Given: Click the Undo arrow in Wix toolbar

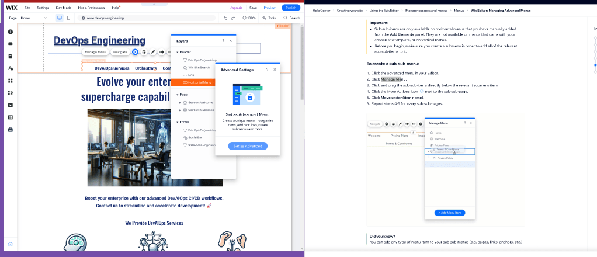Looking at the screenshot, I should pos(225,18).
